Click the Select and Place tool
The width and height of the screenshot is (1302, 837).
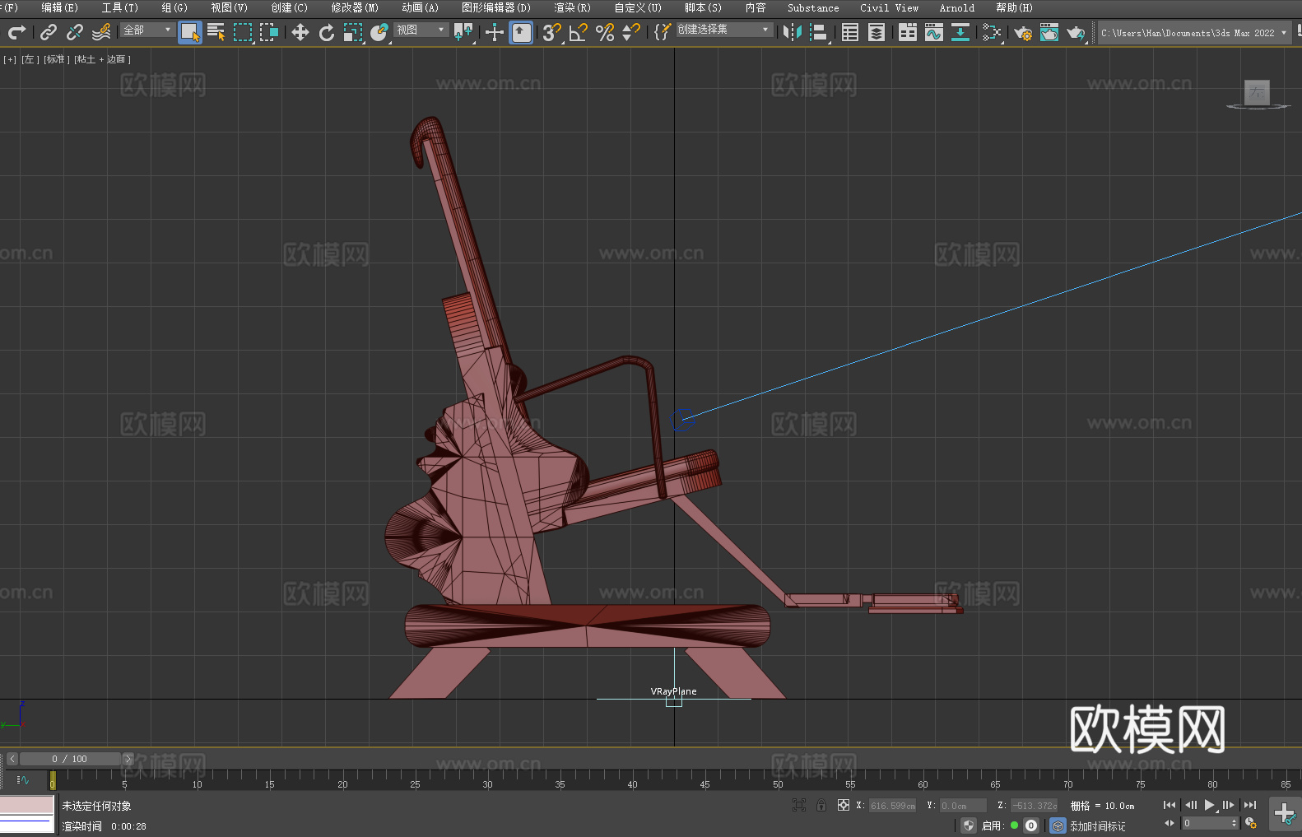pos(379,32)
